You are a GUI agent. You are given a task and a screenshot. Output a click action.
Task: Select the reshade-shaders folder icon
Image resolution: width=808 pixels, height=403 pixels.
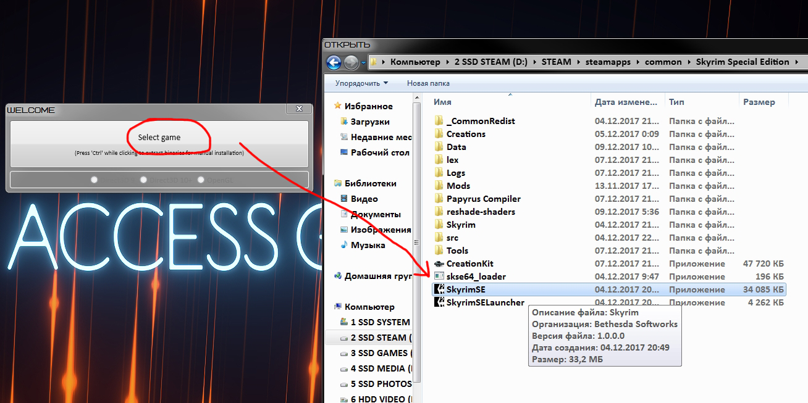tap(439, 212)
